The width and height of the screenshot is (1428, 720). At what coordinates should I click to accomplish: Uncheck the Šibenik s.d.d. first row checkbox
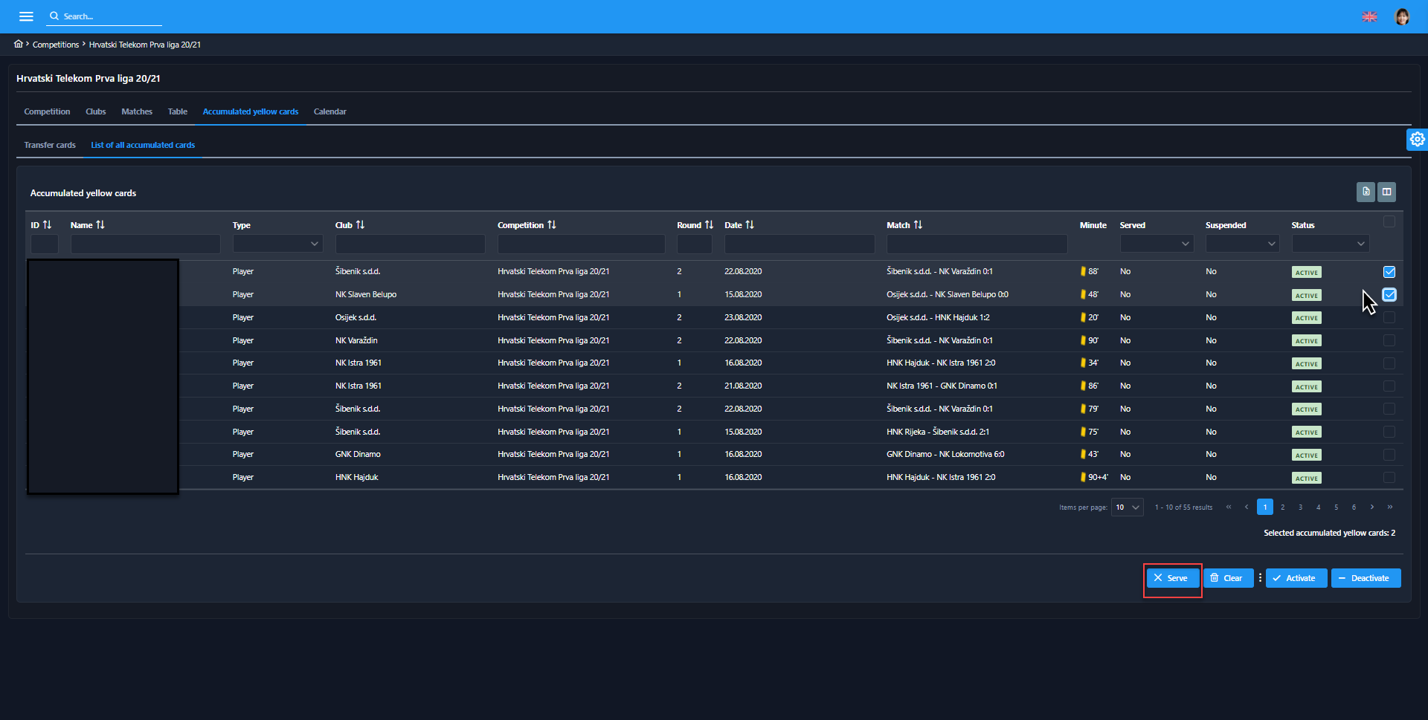point(1389,272)
